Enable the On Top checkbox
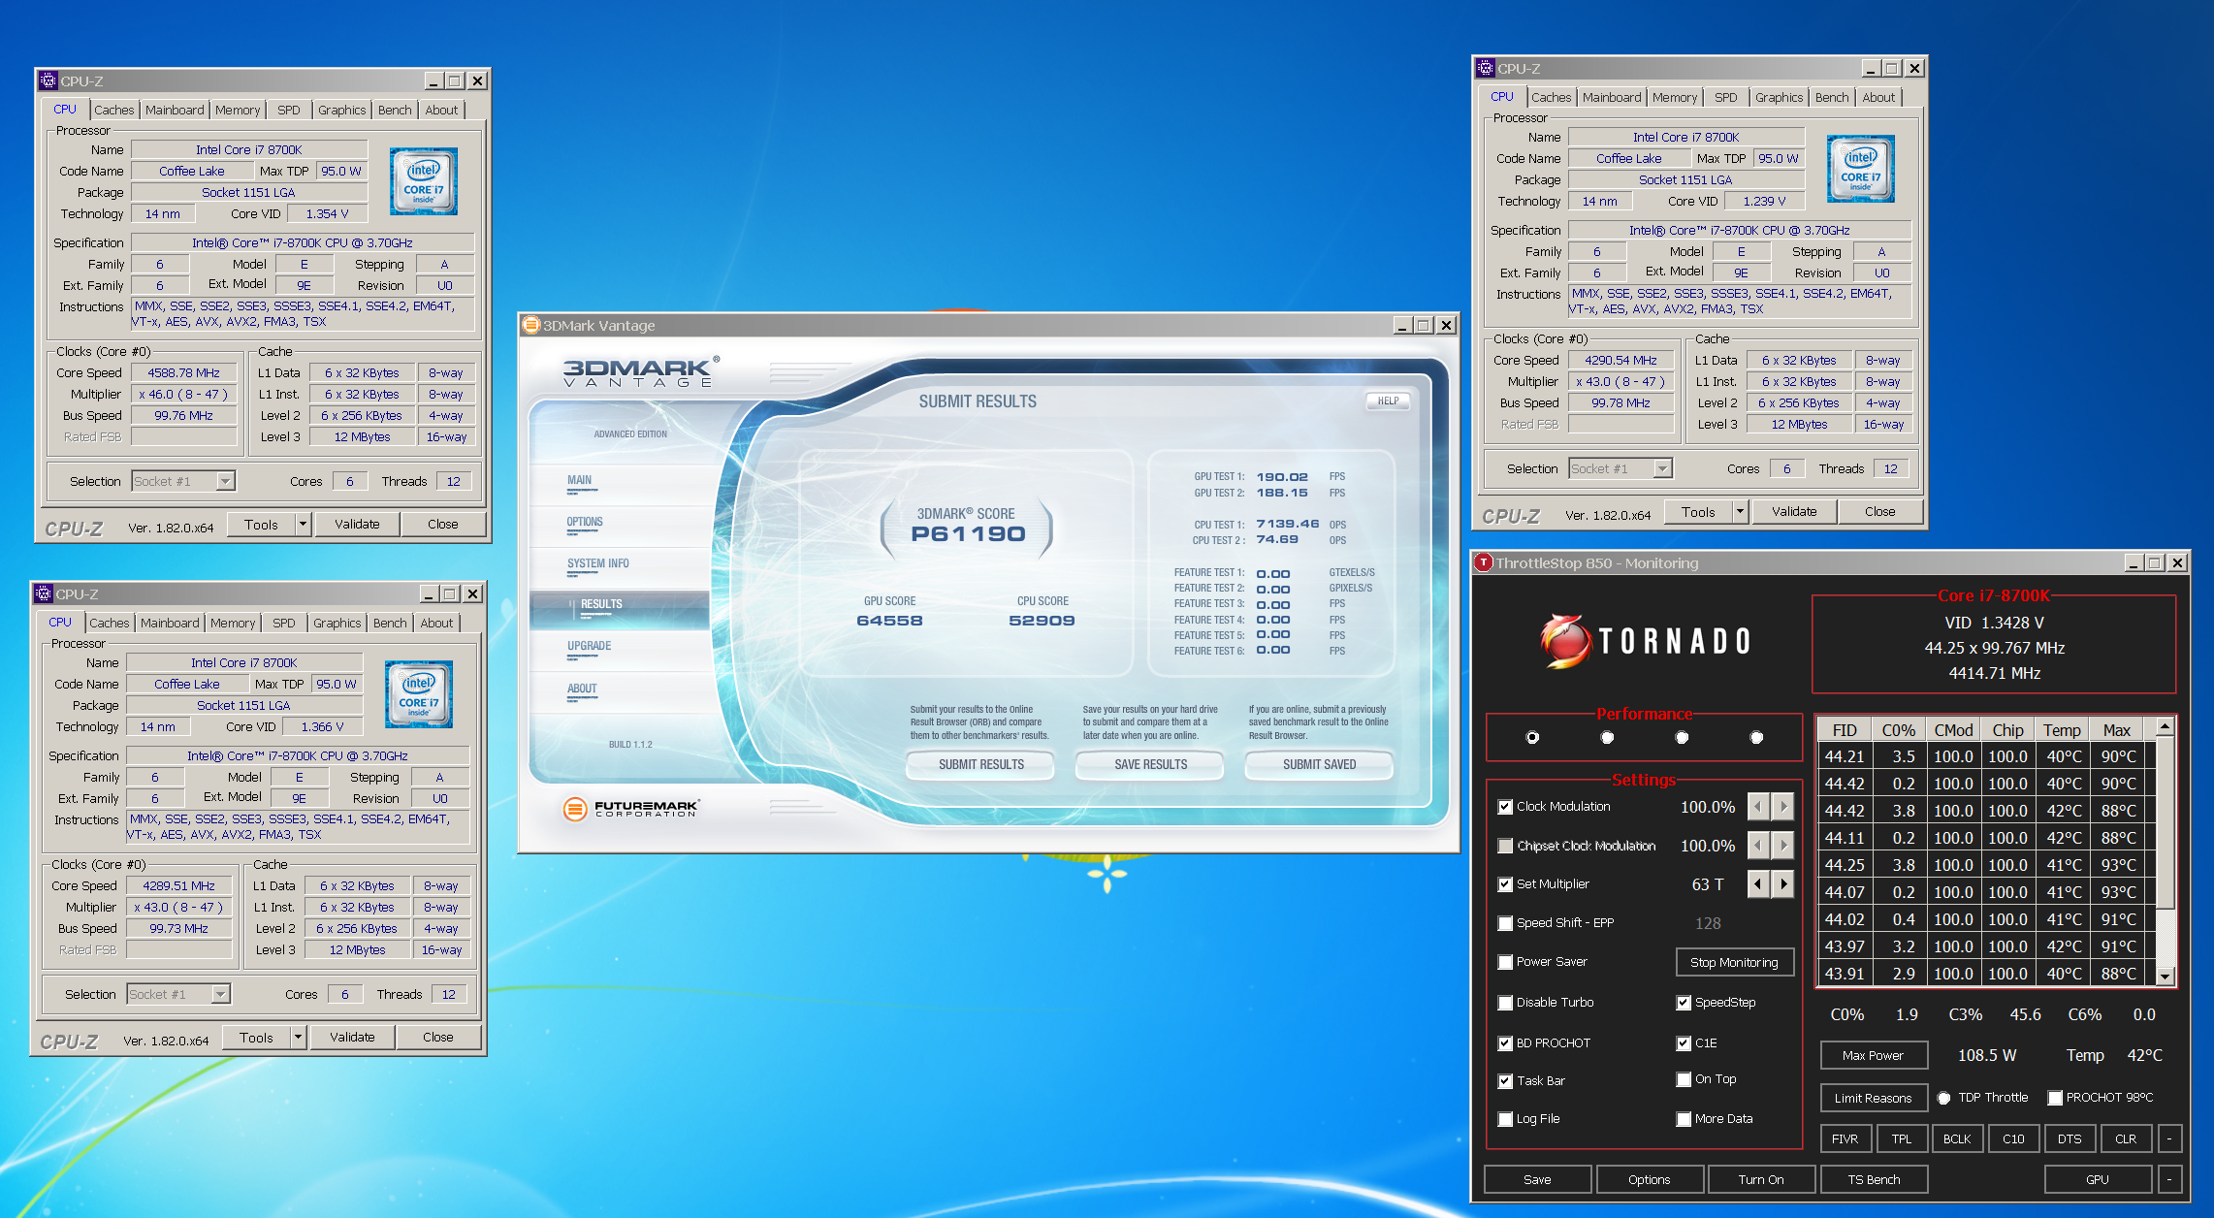Viewport: 2214px width, 1218px height. [x=1684, y=1079]
